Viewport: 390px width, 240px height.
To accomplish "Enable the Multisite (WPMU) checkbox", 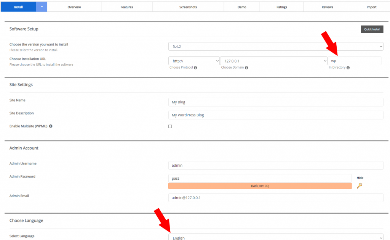I will point(170,126).
